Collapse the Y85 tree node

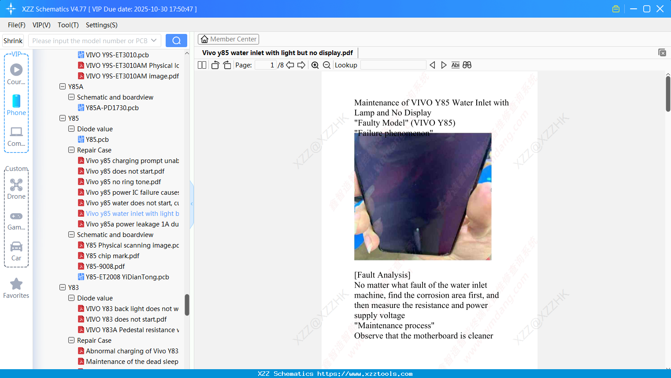click(x=63, y=118)
